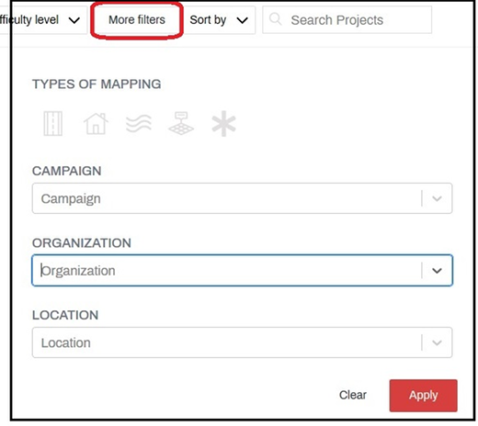Open the Difficulty level dropdown
478x426 pixels.
pyautogui.click(x=43, y=20)
